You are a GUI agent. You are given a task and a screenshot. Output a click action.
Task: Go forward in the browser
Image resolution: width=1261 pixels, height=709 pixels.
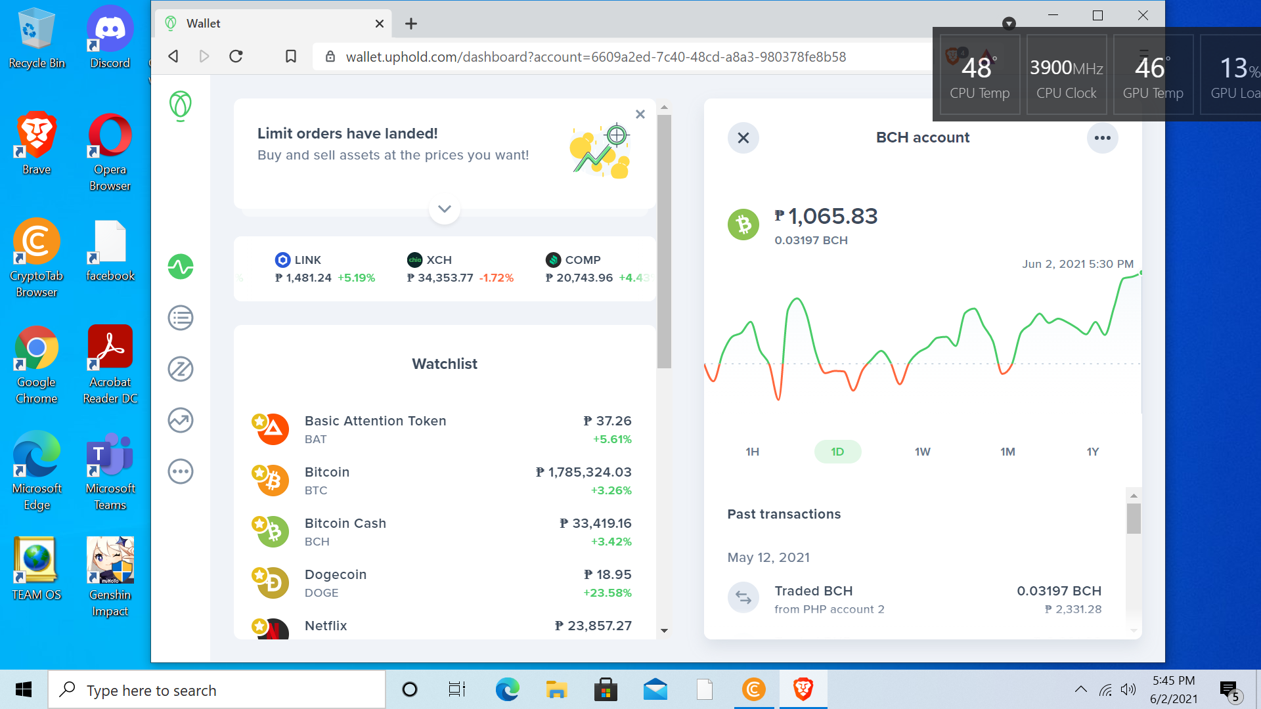(x=204, y=56)
